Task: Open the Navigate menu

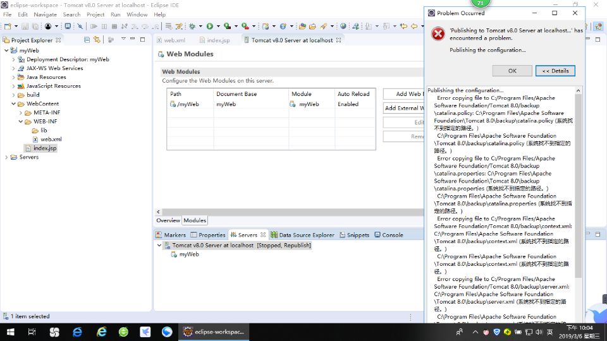Action: click(46, 15)
